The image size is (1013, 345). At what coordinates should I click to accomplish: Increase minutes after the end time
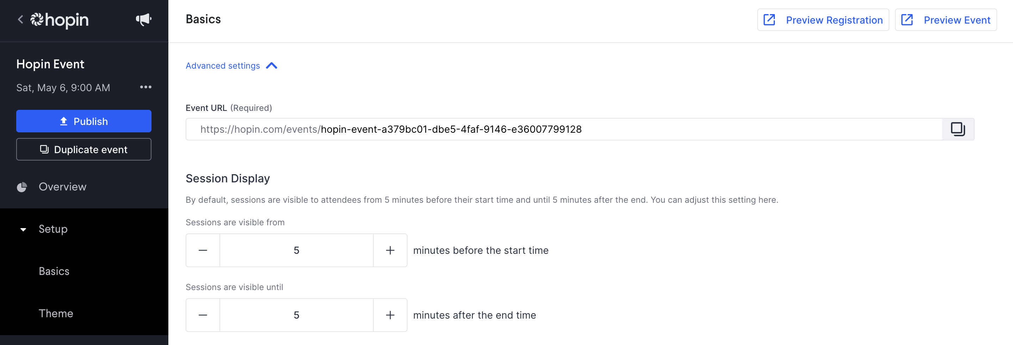390,315
